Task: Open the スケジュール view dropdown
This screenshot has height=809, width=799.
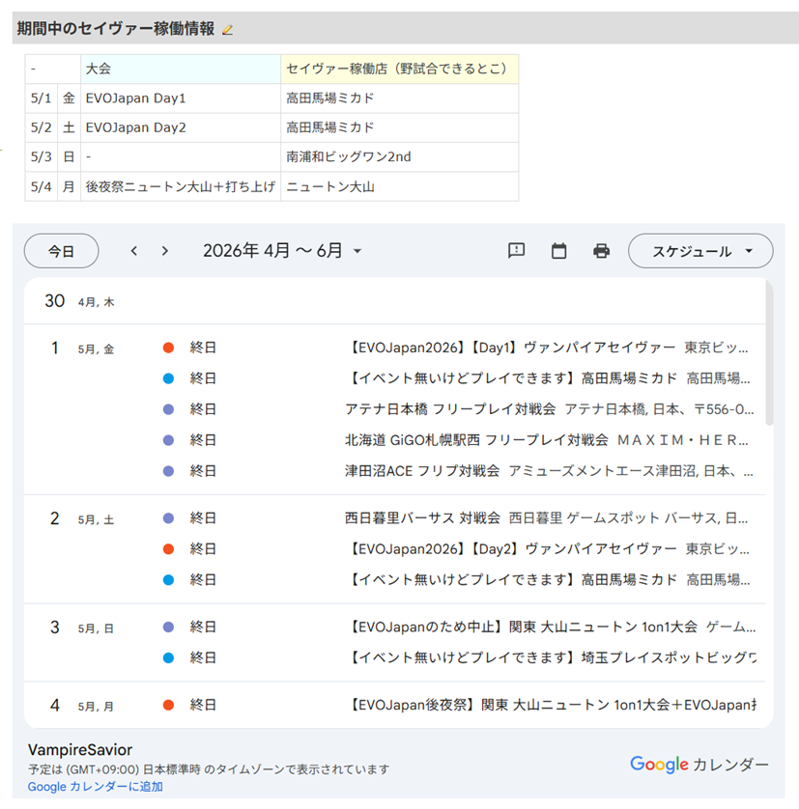Action: pos(700,251)
